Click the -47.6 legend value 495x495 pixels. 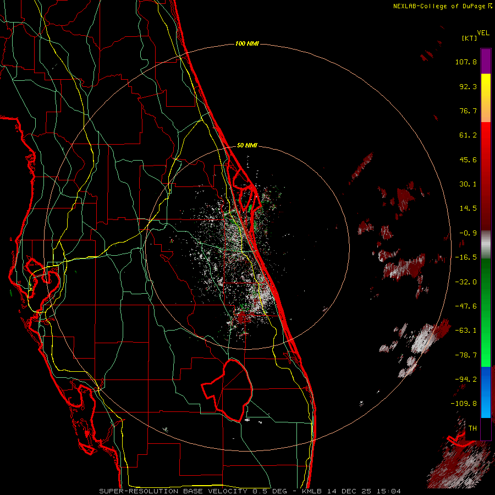(466, 306)
